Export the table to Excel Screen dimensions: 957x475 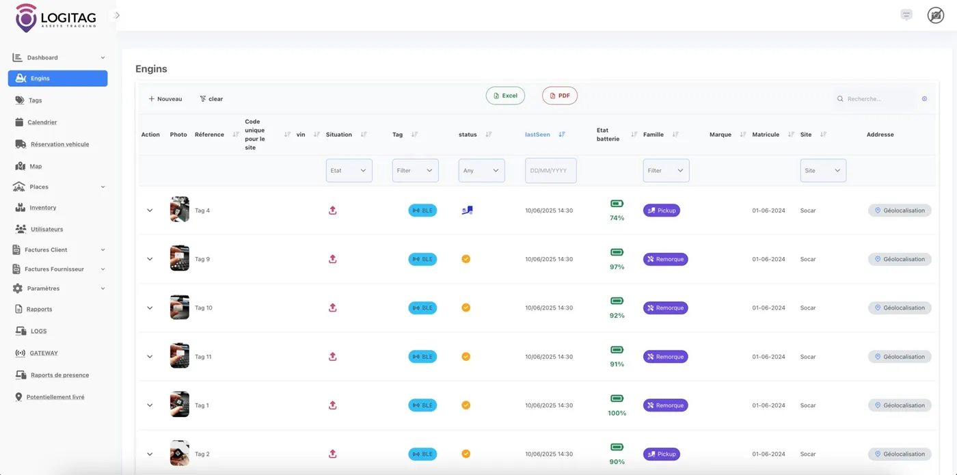coord(505,96)
